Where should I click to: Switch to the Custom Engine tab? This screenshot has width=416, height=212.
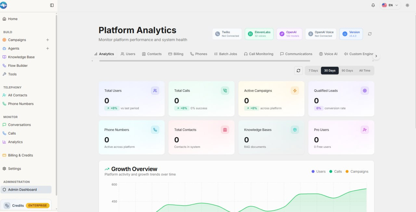click(359, 54)
